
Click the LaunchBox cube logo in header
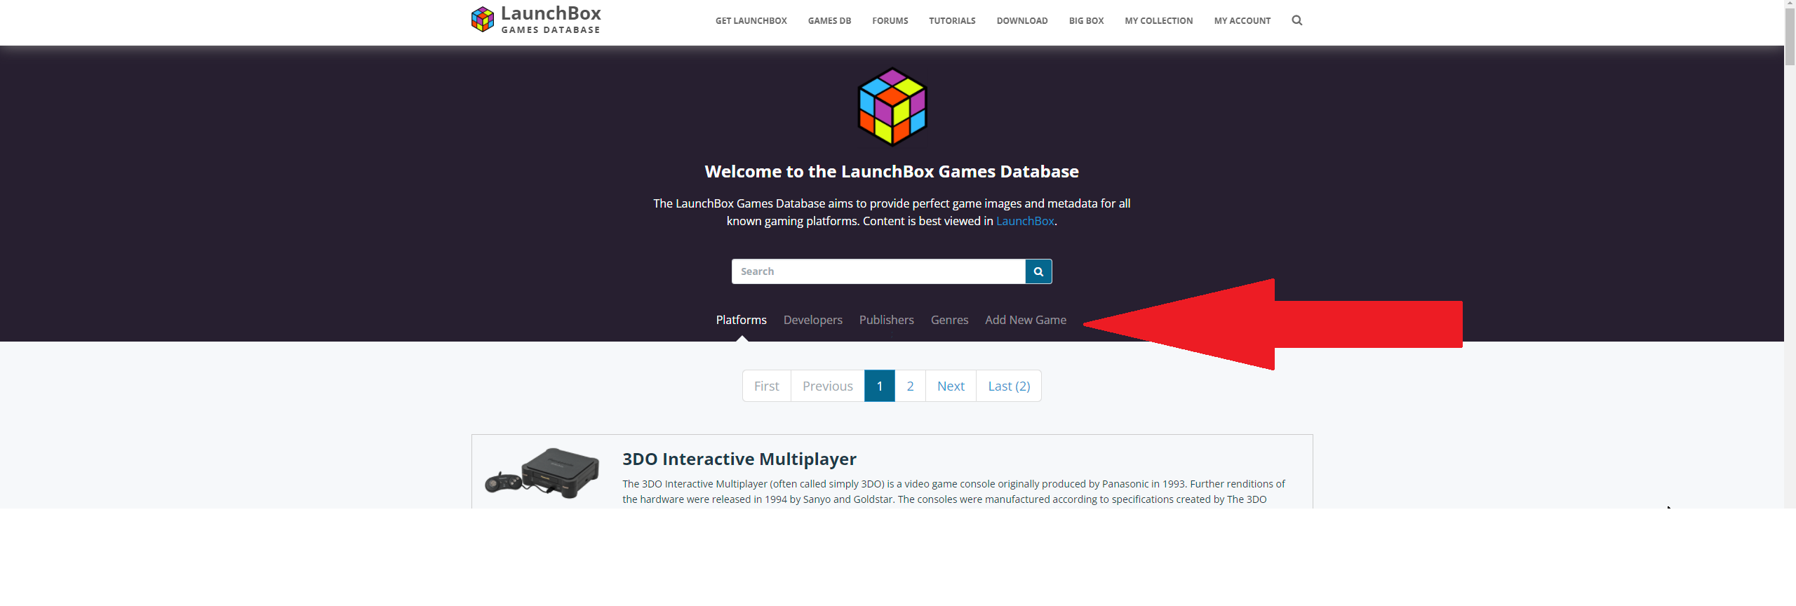point(483,20)
